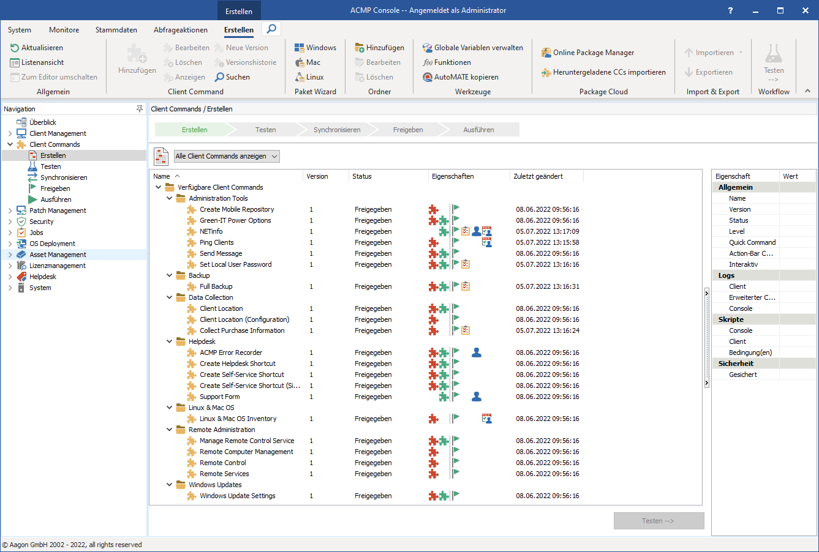Image resolution: width=819 pixels, height=552 pixels.
Task: Click the Synchronisieren workflow step
Action: point(337,130)
